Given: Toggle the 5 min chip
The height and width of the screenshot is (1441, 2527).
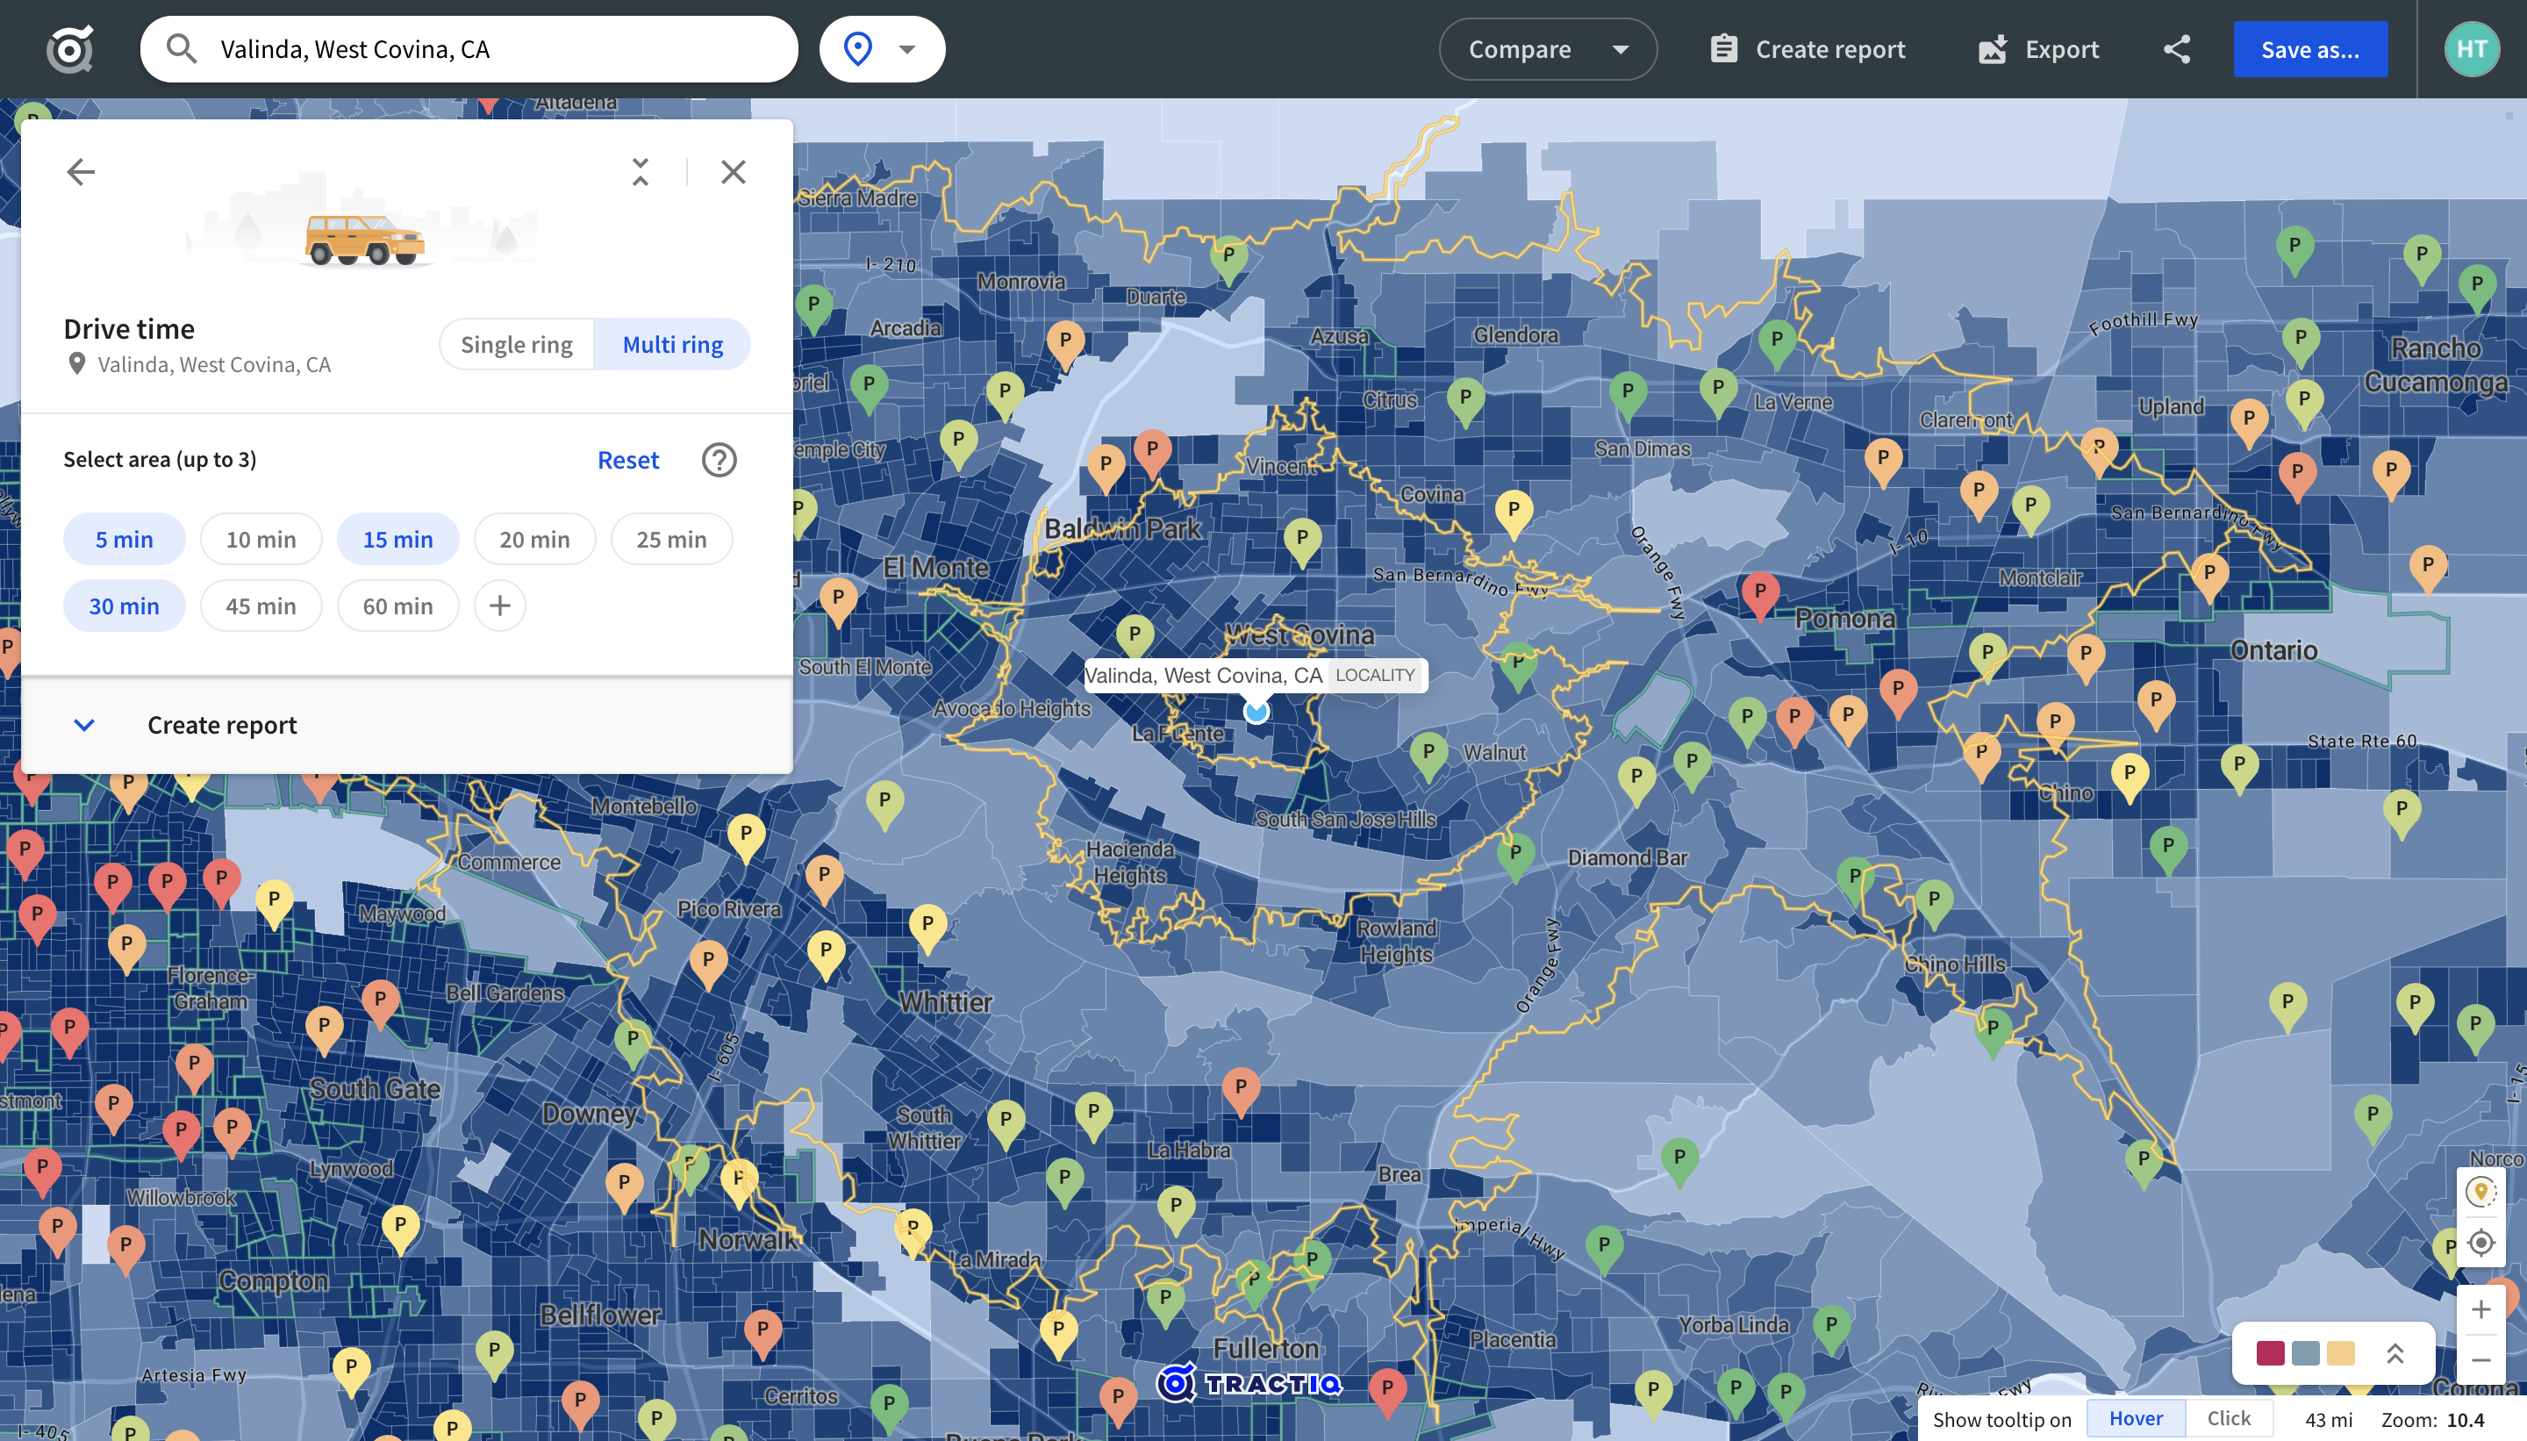Looking at the screenshot, I should point(125,540).
